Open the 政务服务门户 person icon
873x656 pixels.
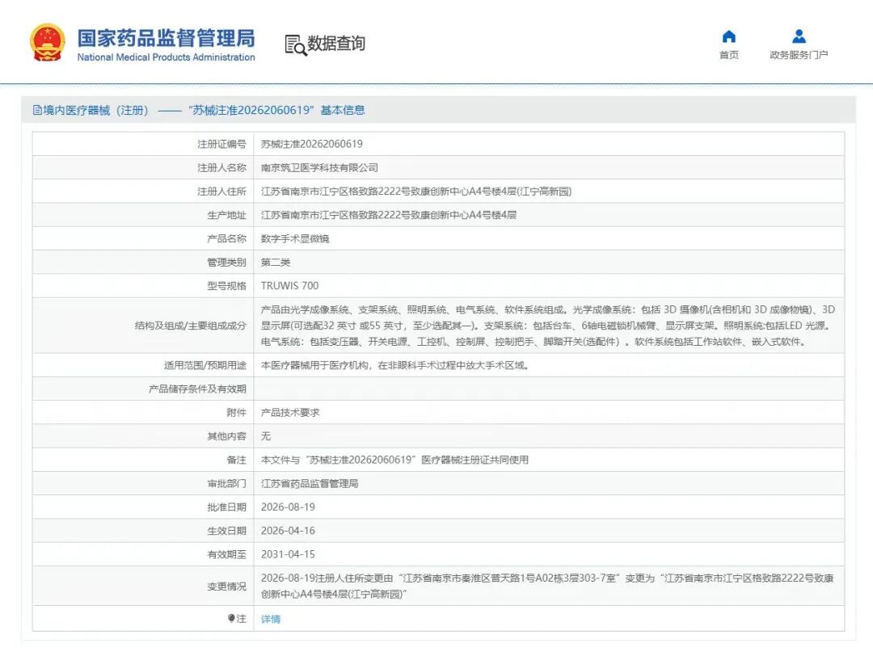pyautogui.click(x=799, y=36)
